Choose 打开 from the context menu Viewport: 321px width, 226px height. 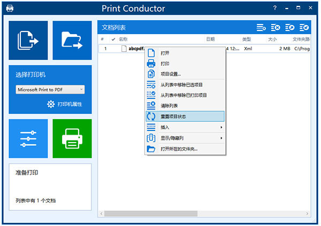click(185, 53)
